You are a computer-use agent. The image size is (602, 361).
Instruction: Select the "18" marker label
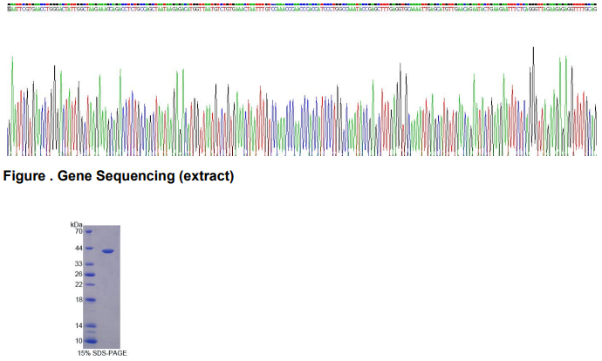coord(79,300)
